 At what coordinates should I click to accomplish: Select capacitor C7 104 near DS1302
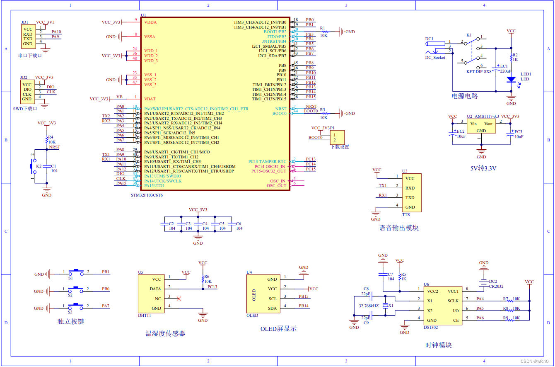(x=382, y=274)
